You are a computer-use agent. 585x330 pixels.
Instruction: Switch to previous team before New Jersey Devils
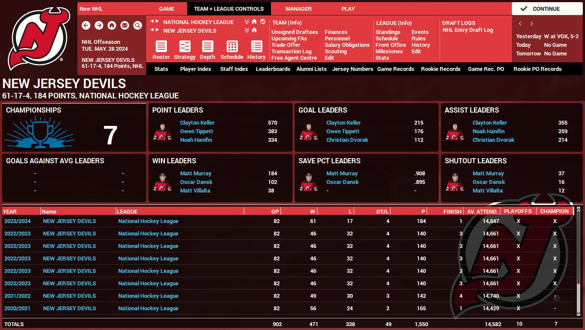click(152, 30)
